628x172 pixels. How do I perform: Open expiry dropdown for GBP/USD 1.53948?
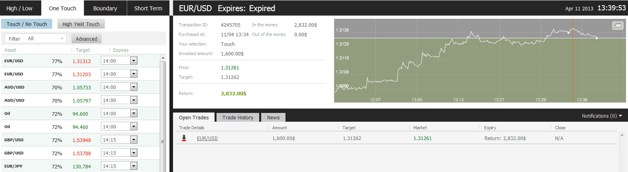[134, 140]
